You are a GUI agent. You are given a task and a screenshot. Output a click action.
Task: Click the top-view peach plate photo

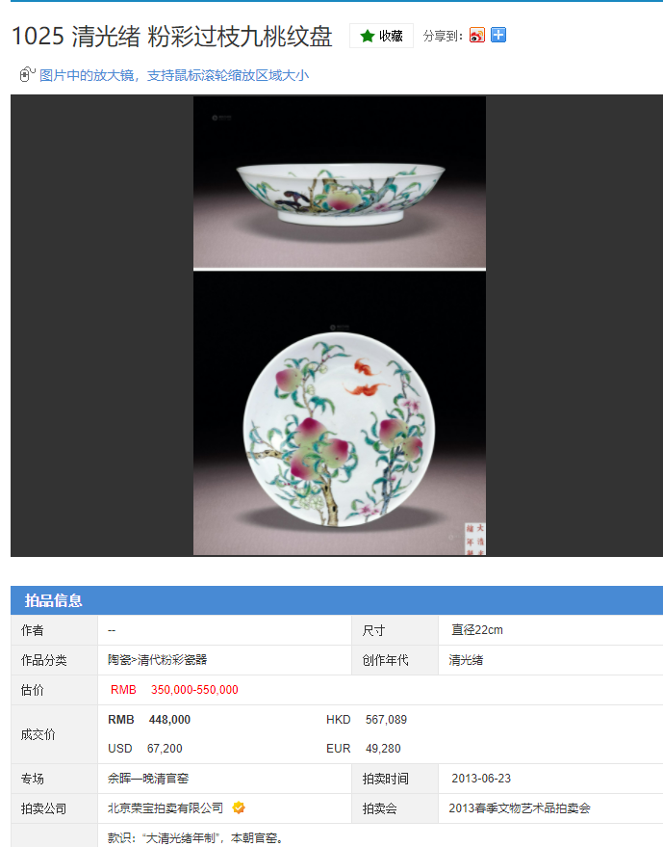340,413
